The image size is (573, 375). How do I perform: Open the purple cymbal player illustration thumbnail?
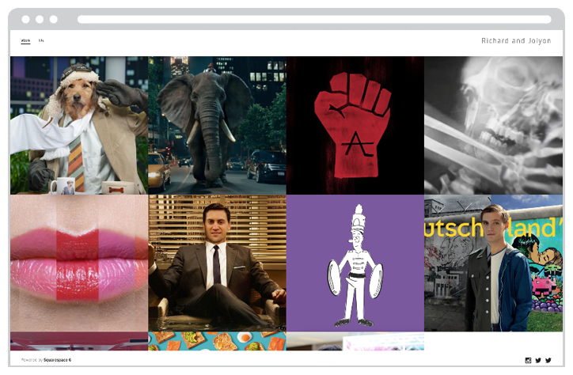click(x=355, y=263)
